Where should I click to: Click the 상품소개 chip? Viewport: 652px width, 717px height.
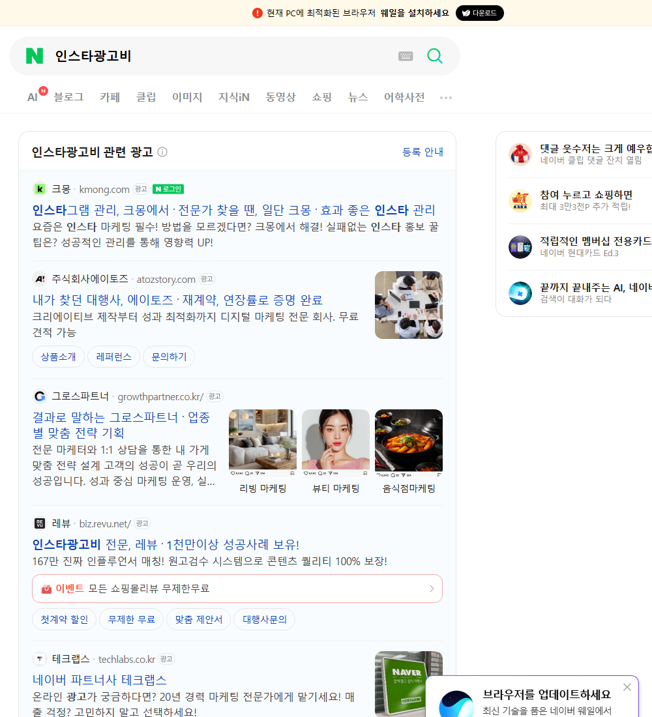click(x=58, y=357)
